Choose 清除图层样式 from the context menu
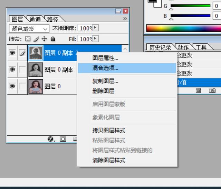Image resolution: width=221 pixels, height=189 pixels. point(109,160)
